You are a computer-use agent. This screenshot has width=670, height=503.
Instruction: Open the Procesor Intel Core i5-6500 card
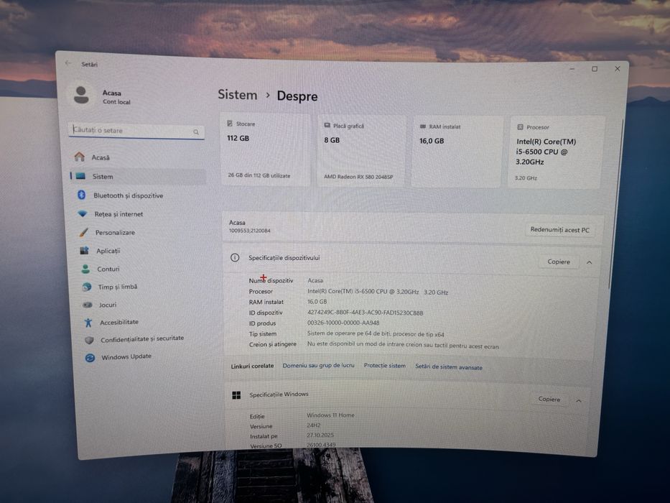(x=556, y=152)
